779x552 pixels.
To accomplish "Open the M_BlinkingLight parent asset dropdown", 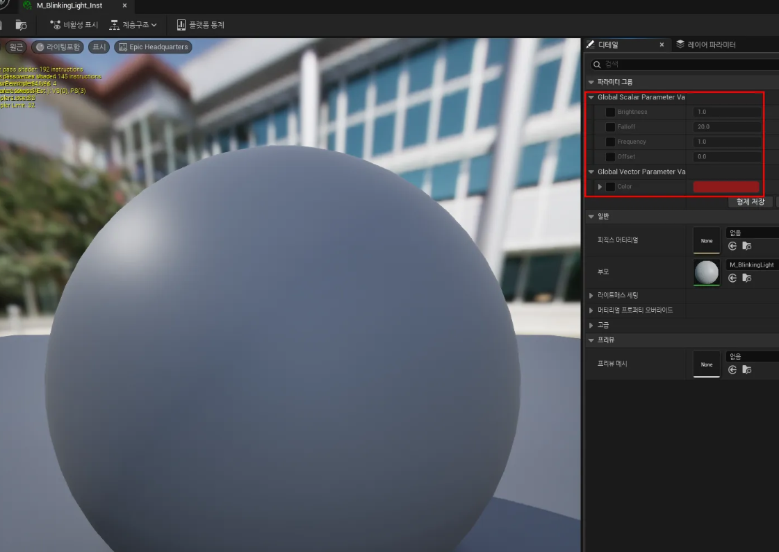I will coord(752,265).
